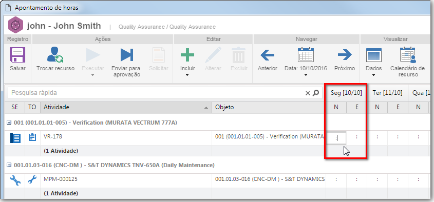Click the VR-178 TO clipboard icon
This screenshot has width=434, height=202.
click(32, 137)
